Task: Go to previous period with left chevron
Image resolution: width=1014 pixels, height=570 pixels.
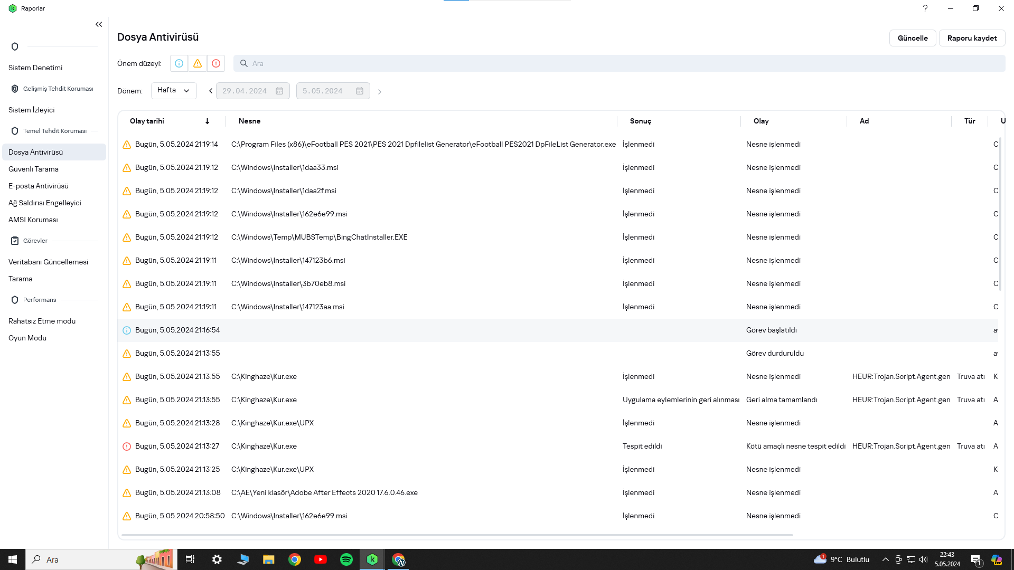Action: (211, 91)
